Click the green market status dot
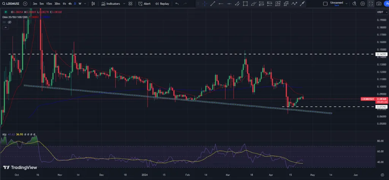 [6, 12]
